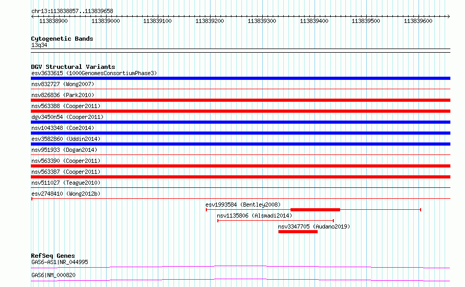Click ruler position 113839500
This screenshot has height=287, width=465.
click(x=366, y=21)
